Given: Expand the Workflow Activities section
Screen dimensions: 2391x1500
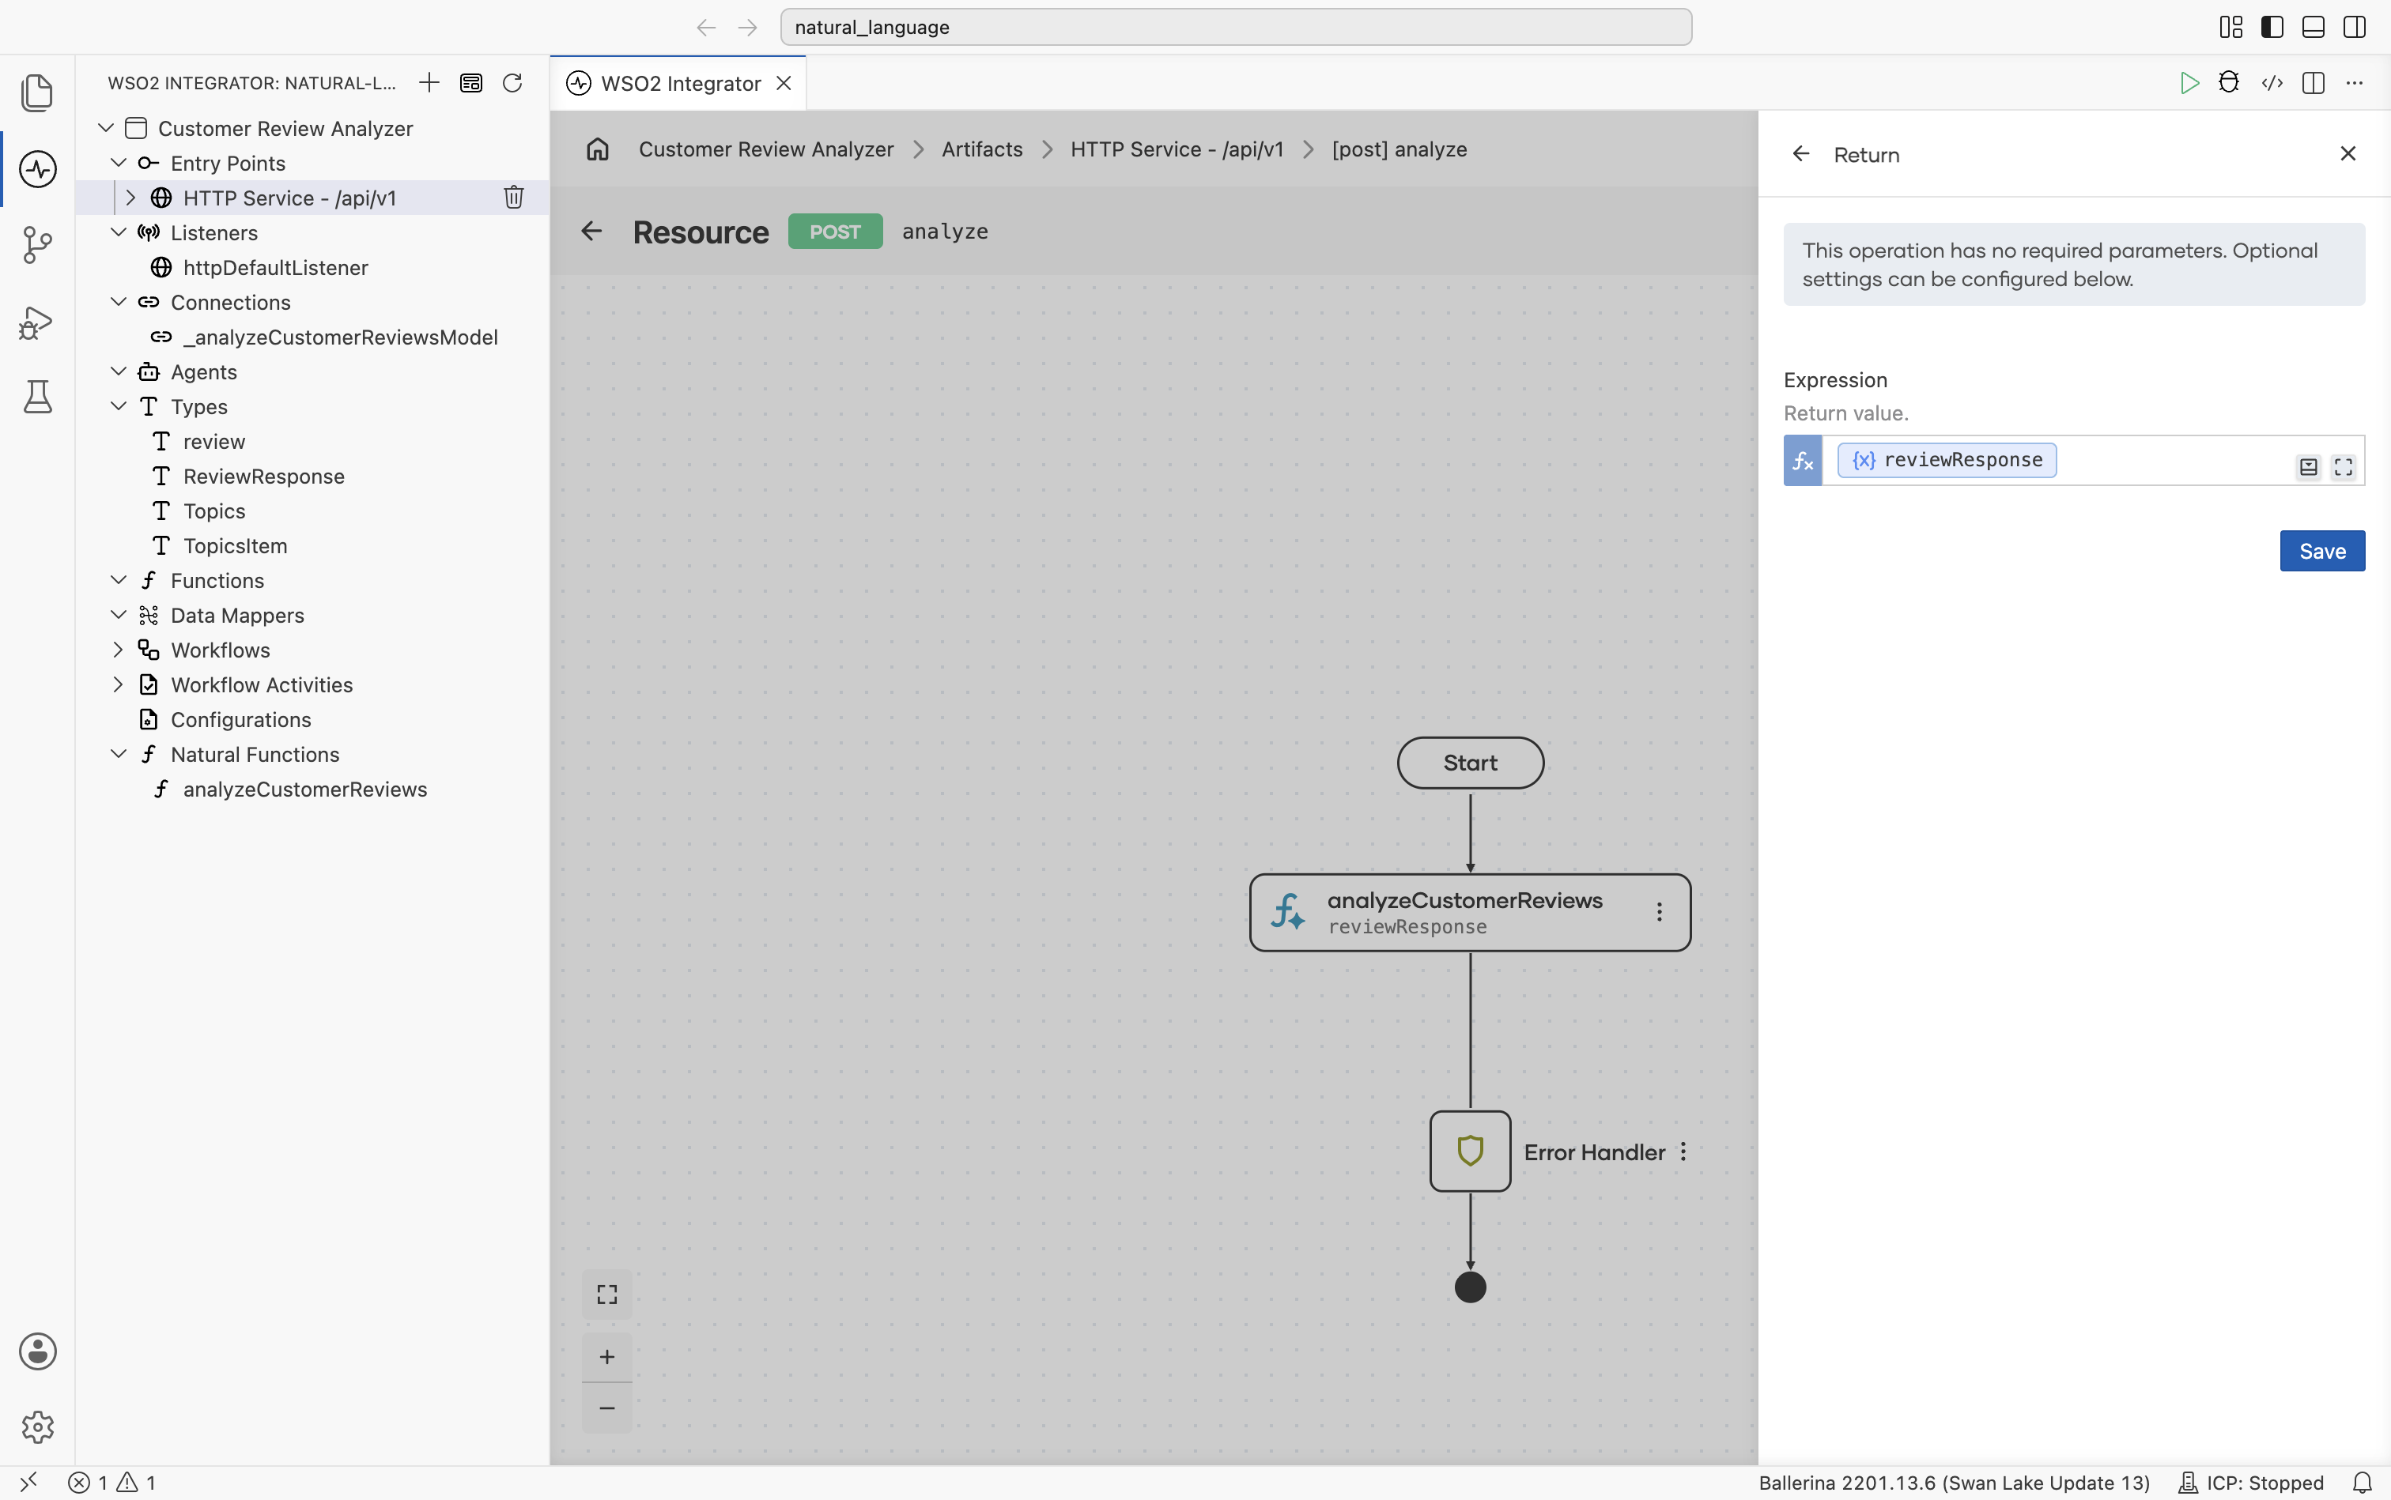Looking at the screenshot, I should point(118,684).
